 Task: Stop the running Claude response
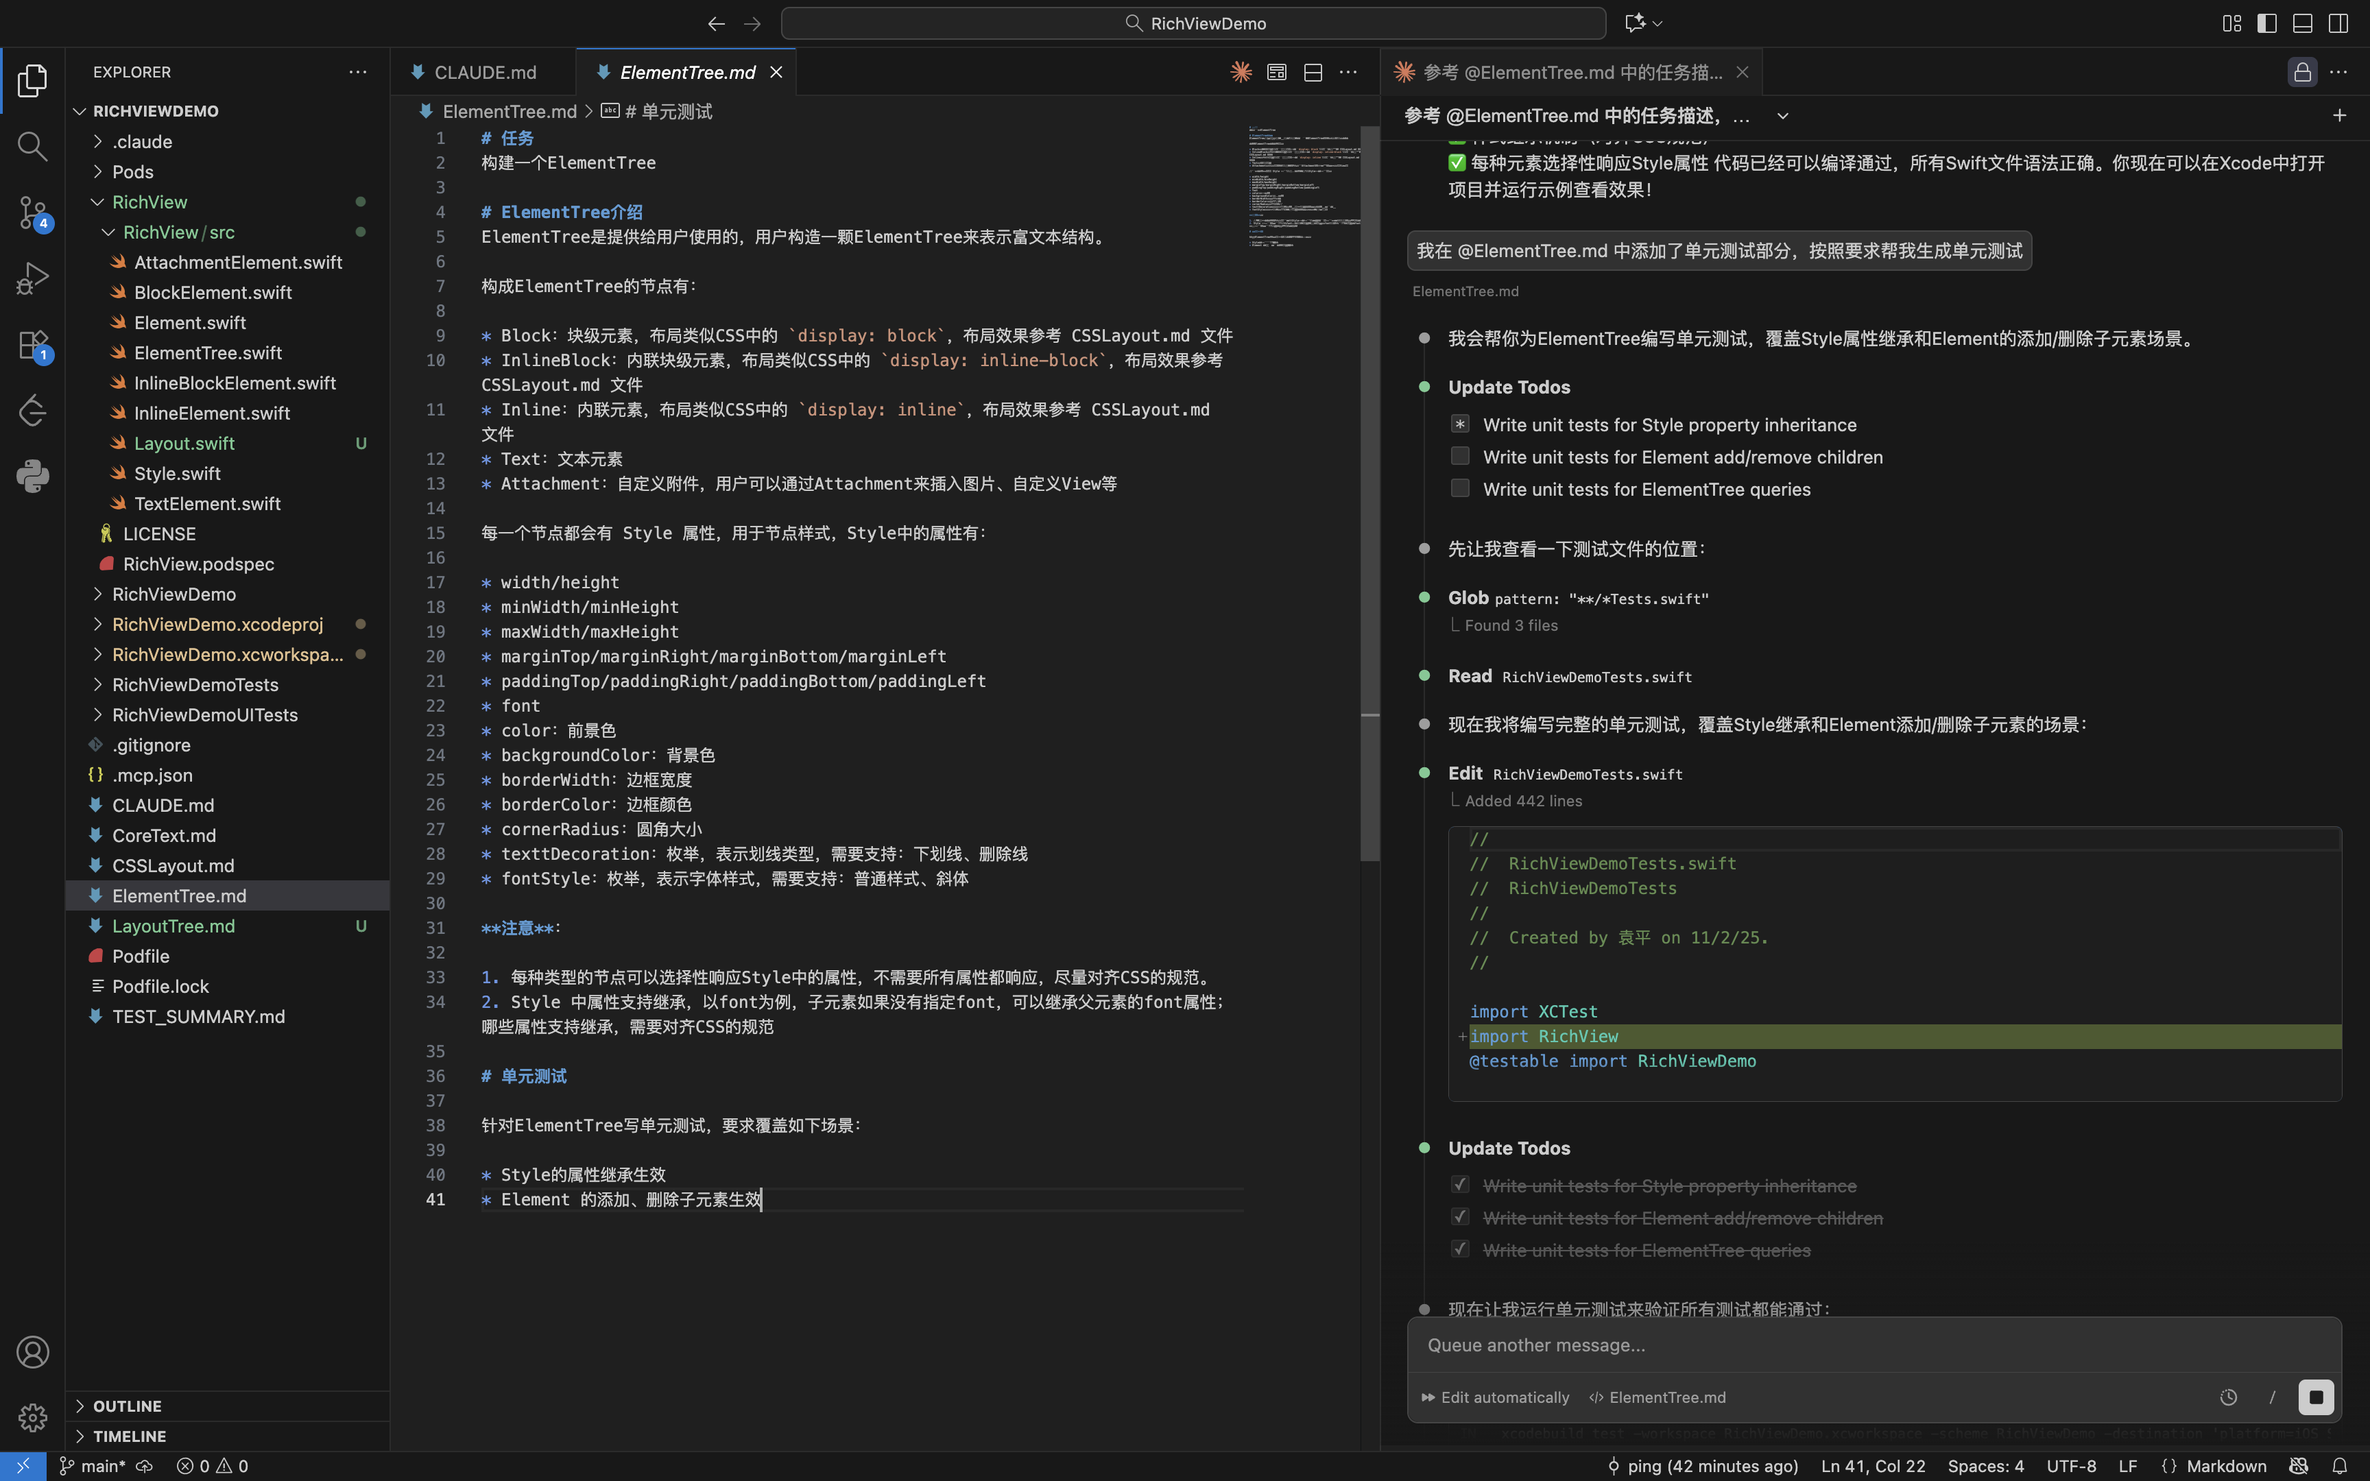coord(2315,1397)
